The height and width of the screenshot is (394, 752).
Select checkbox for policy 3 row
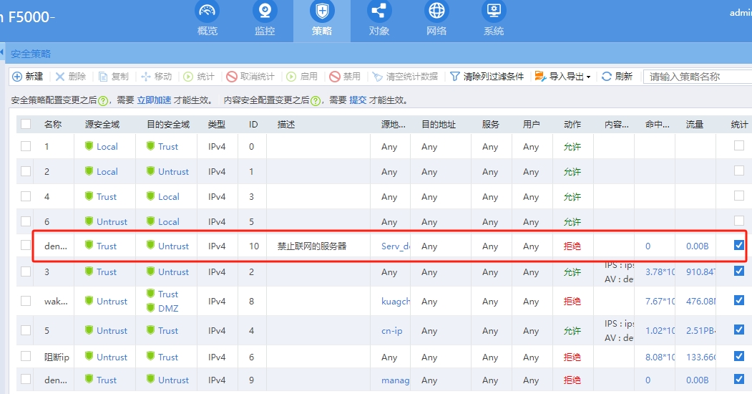[x=26, y=272]
